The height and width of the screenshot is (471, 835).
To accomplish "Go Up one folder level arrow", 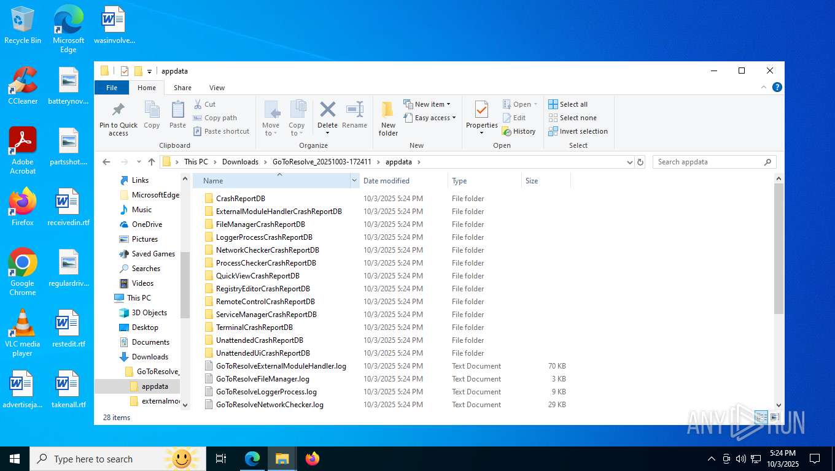I will tap(151, 162).
